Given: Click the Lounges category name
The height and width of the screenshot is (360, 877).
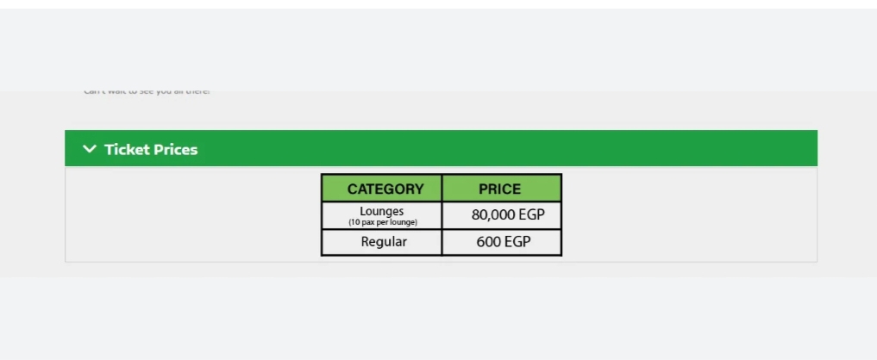Looking at the screenshot, I should tap(381, 211).
